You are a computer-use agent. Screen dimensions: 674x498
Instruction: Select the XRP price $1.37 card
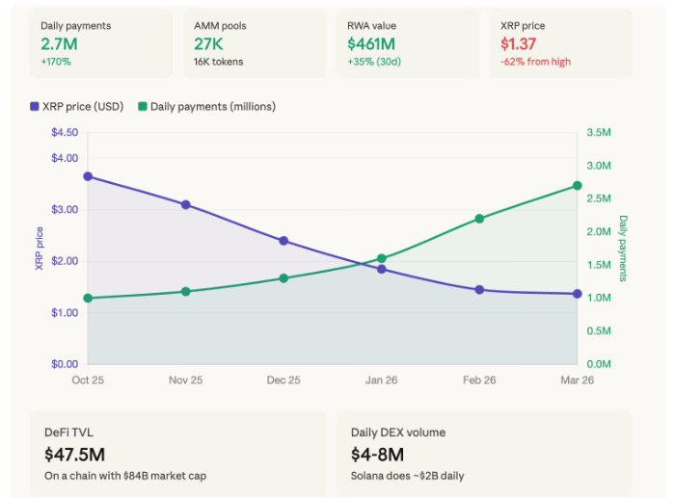pos(560,44)
